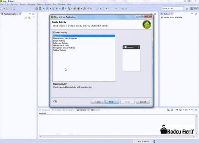Click the Quick Access search field

click(172, 9)
